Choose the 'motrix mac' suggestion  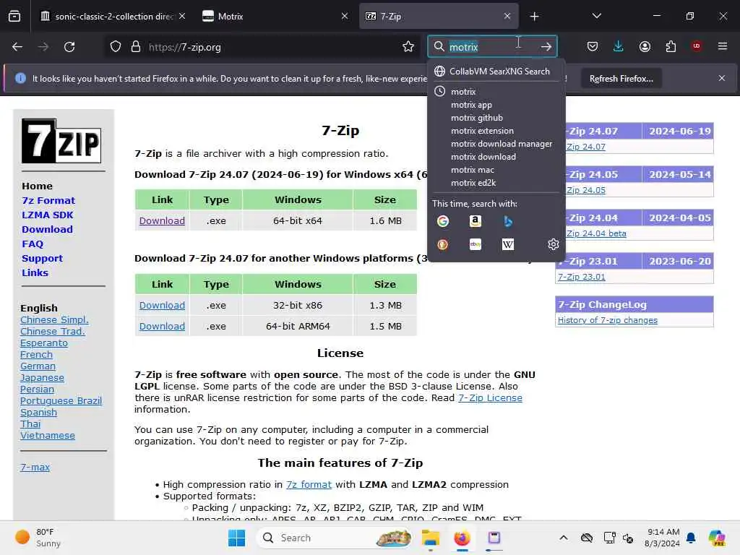[x=473, y=170]
